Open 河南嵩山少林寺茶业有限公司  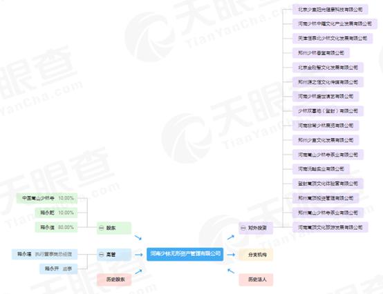[x=328, y=155]
